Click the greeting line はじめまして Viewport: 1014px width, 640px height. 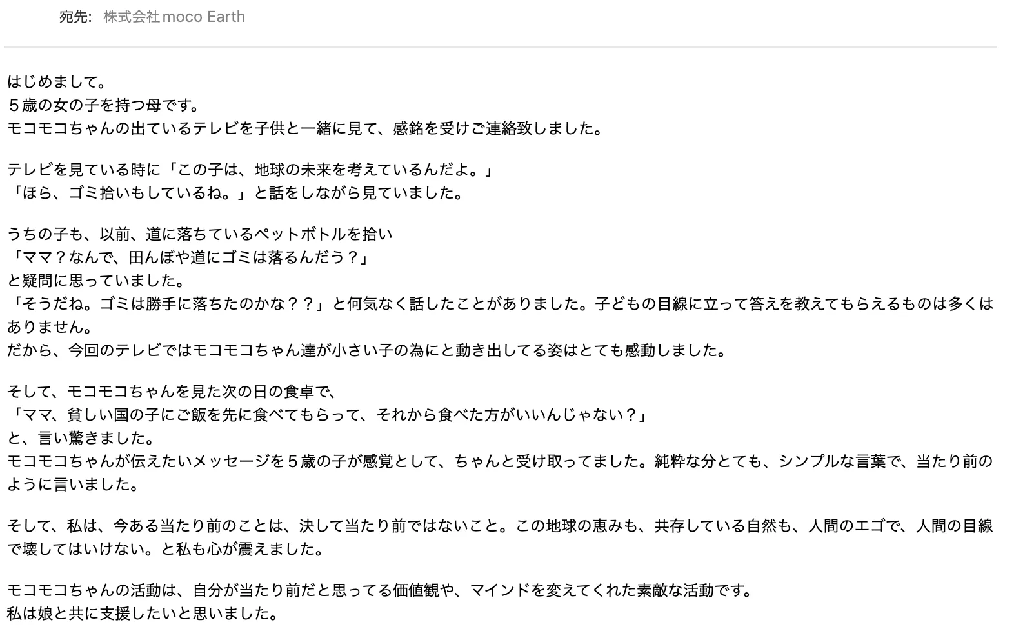point(57,82)
